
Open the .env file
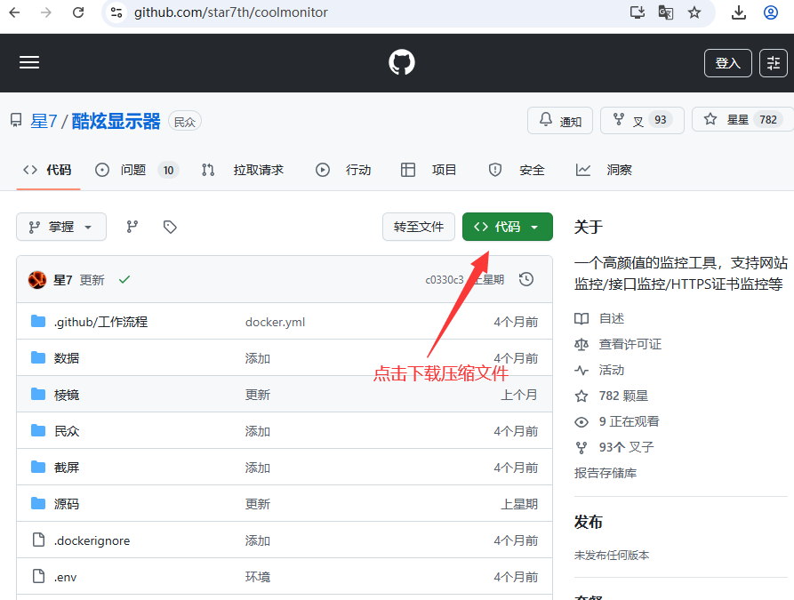[65, 577]
